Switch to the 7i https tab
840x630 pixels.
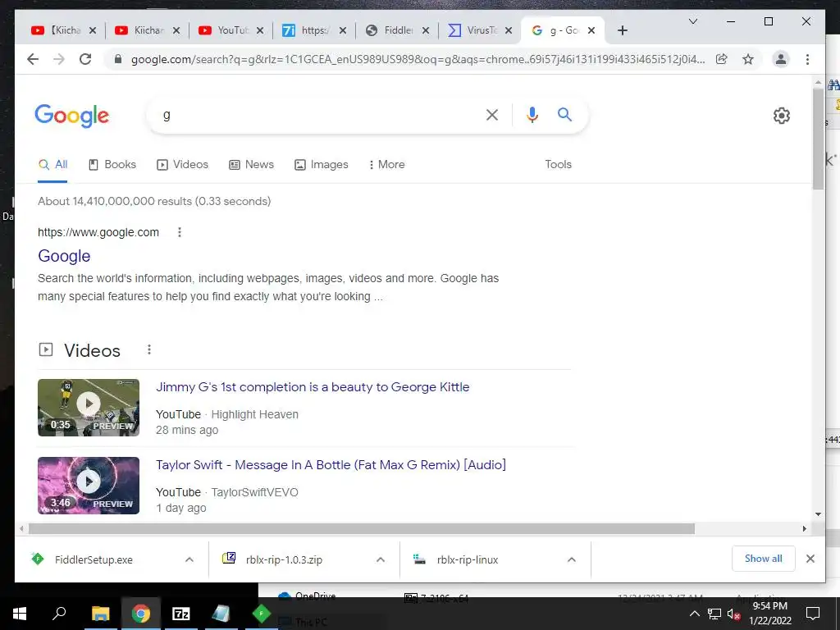[x=313, y=30]
